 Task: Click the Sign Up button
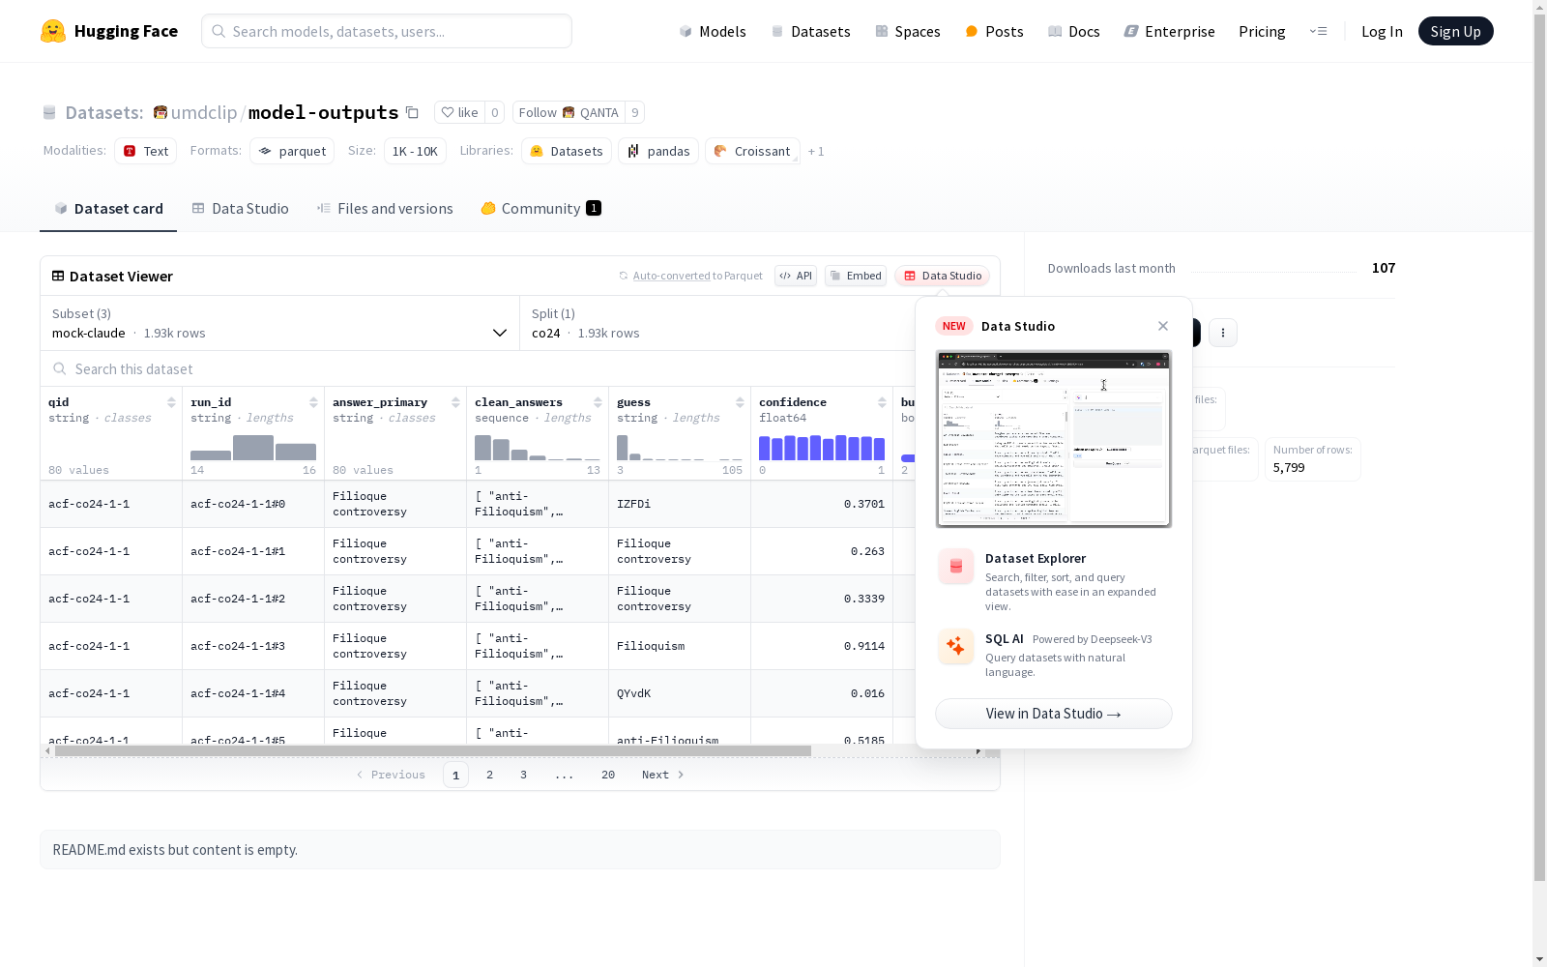(x=1455, y=31)
